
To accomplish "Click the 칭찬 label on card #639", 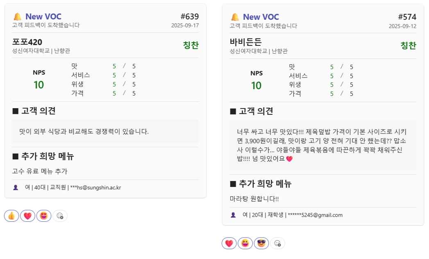I will 191,45.
